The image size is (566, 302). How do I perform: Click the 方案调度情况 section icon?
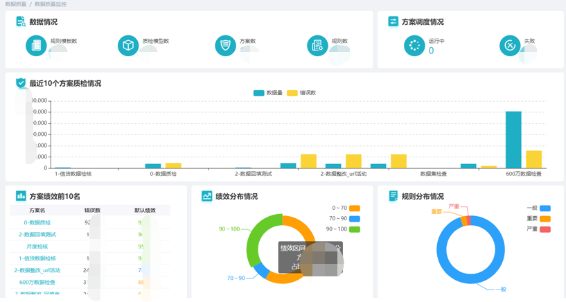click(x=393, y=21)
